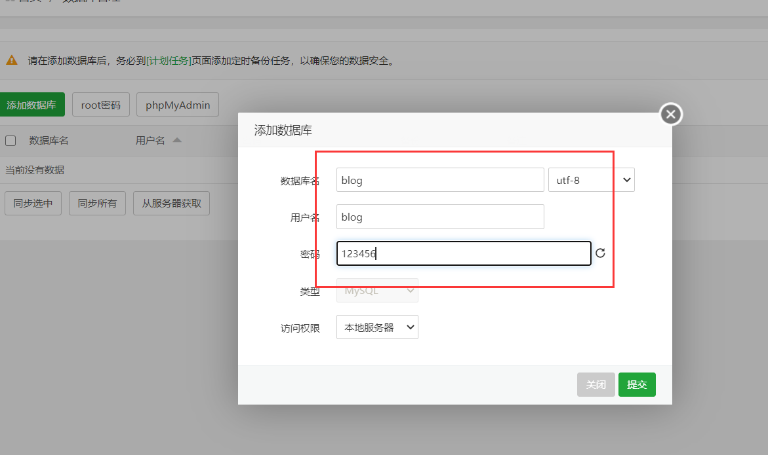768x455 pixels.
Task: Click the 数据库名 input field containing blog
Action: click(440, 180)
